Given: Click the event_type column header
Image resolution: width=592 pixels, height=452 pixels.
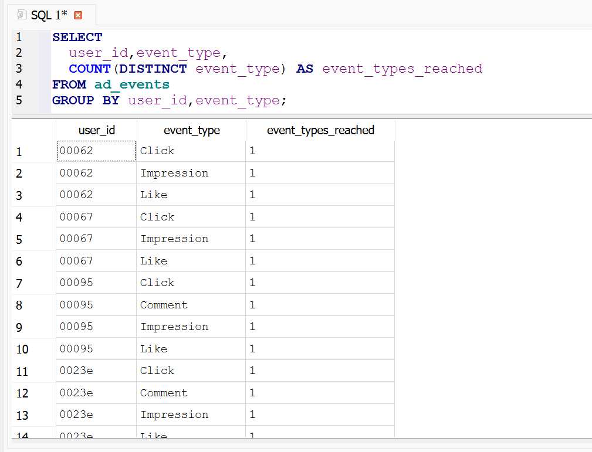Looking at the screenshot, I should [x=191, y=130].
